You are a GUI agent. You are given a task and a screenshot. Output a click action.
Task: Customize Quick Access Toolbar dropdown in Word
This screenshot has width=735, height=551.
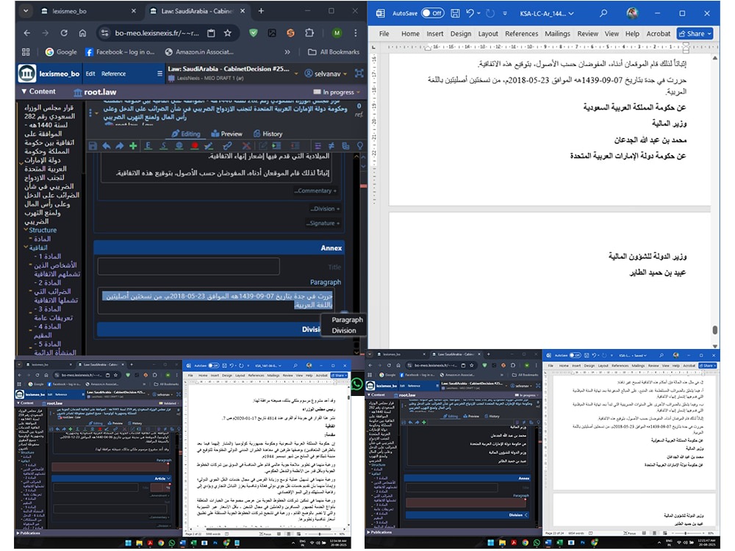click(x=505, y=13)
